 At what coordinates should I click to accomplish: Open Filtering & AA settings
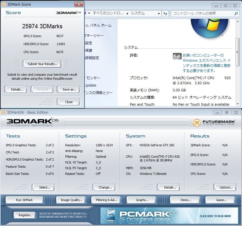pos(106,200)
